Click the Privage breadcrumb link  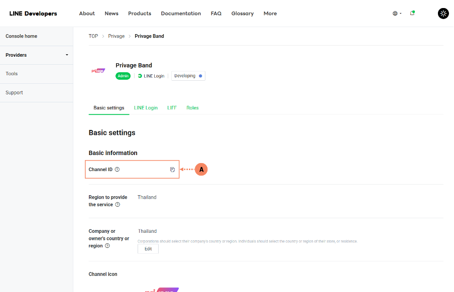click(x=116, y=36)
